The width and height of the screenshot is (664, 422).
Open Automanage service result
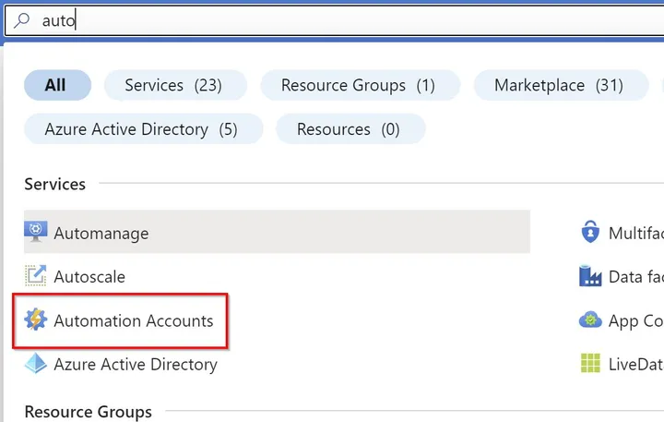277,232
